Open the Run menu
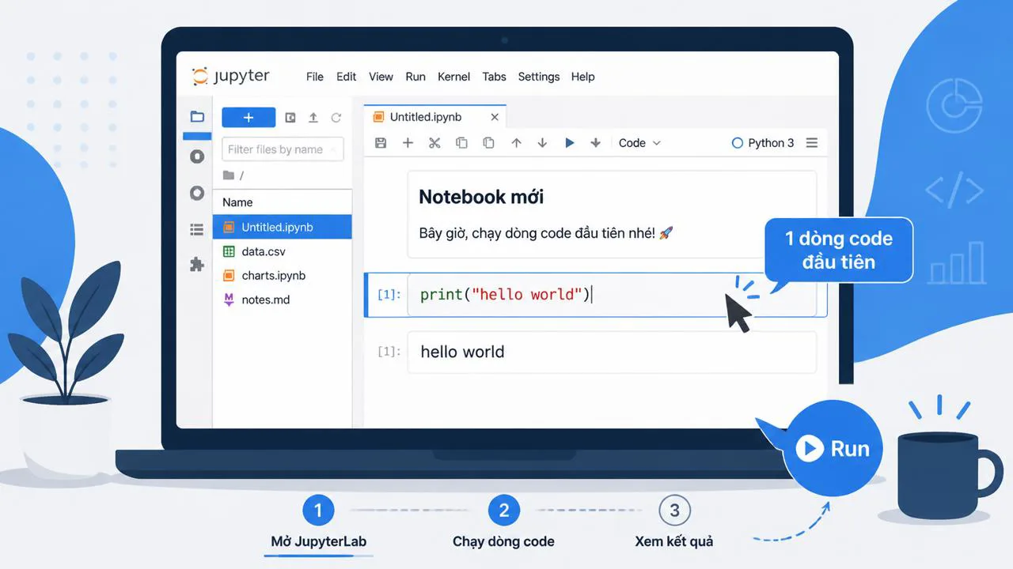The height and width of the screenshot is (569, 1013). click(415, 77)
